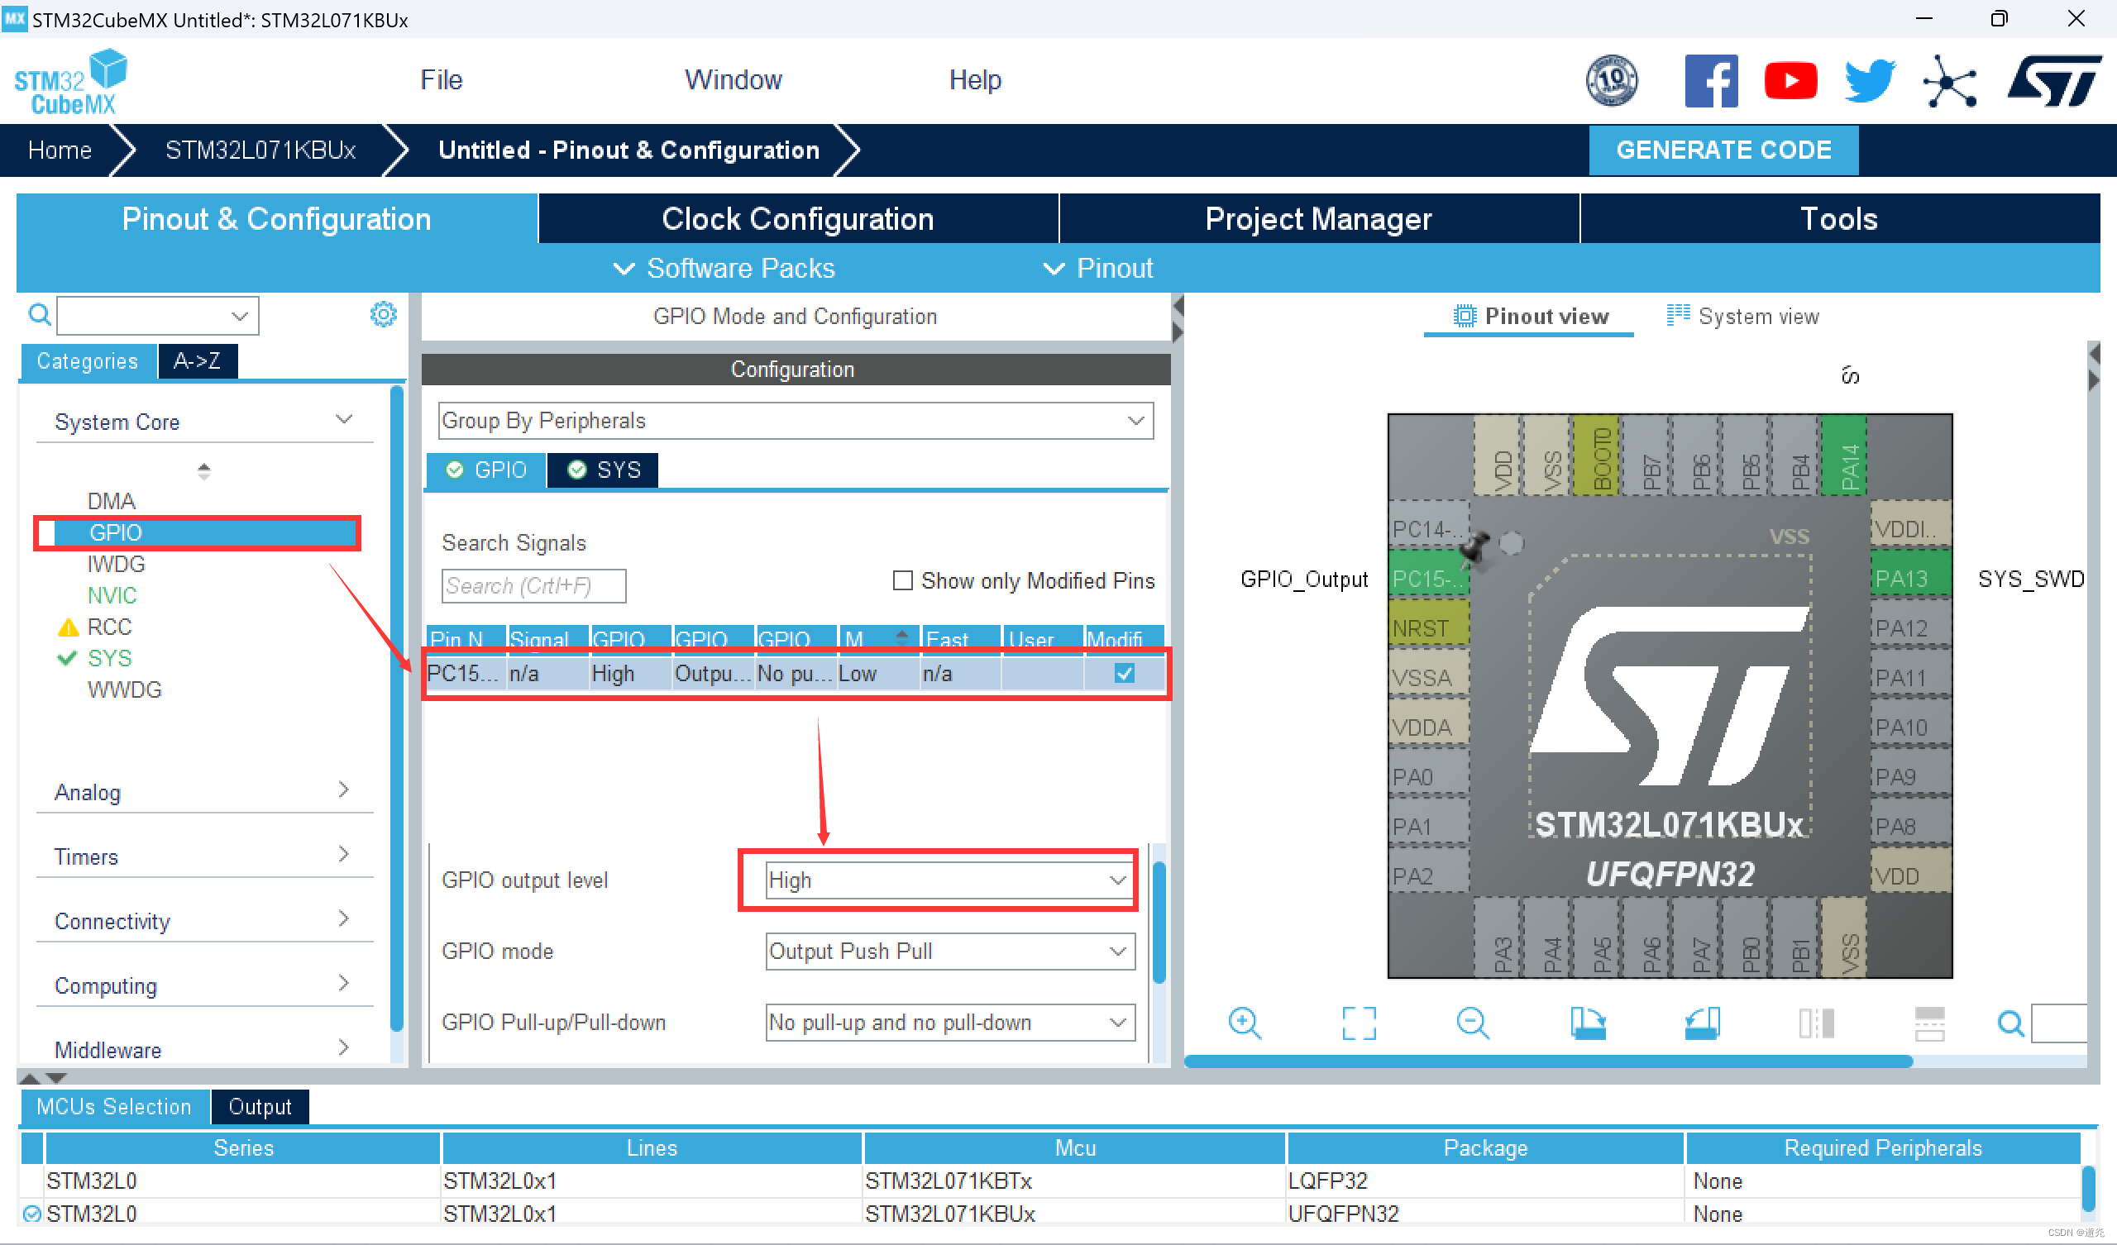2117x1245 pixels.
Task: Switch to Tools tab
Action: (1840, 219)
